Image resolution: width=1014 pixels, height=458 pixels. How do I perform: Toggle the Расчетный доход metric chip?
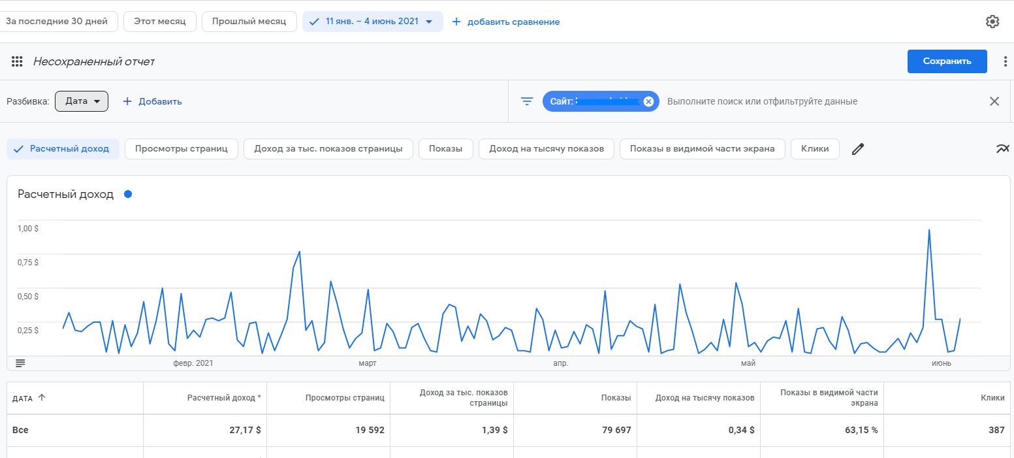[63, 149]
